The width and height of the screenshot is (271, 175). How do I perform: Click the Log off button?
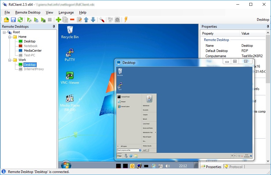[144, 150]
